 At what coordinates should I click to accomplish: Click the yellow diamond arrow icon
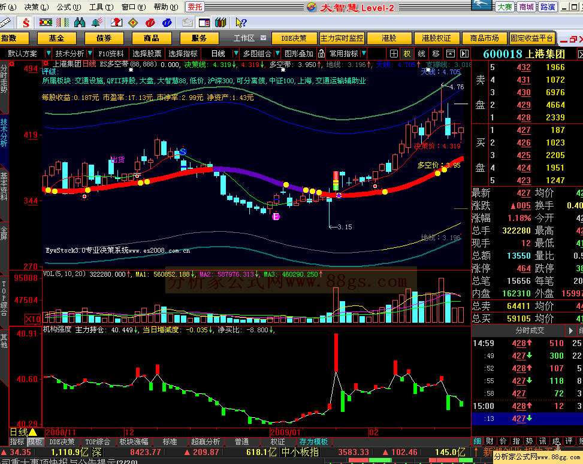[133, 23]
